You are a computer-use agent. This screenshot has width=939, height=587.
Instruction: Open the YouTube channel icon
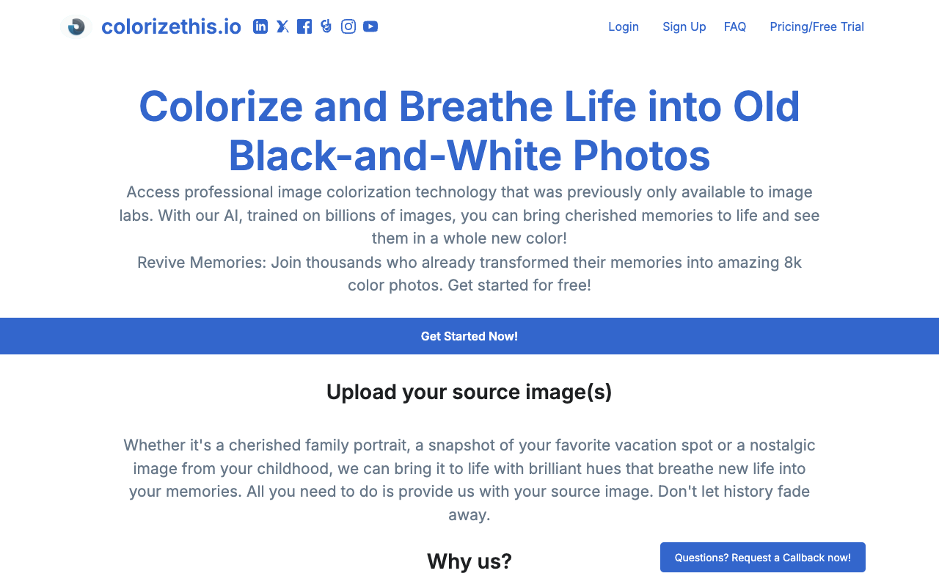point(370,26)
